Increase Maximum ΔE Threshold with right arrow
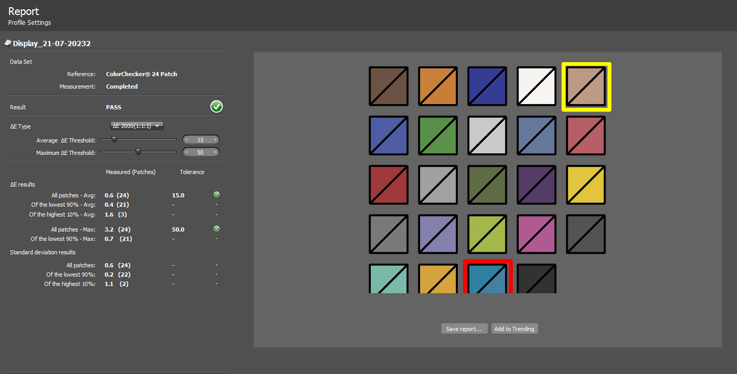Screen dimensions: 737x374 click(215, 152)
